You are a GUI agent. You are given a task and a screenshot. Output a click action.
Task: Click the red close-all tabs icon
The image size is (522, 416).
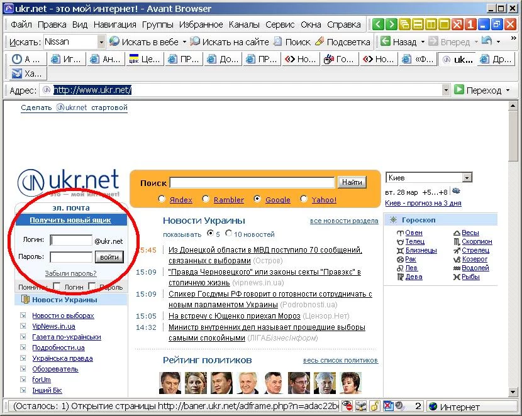point(457,25)
